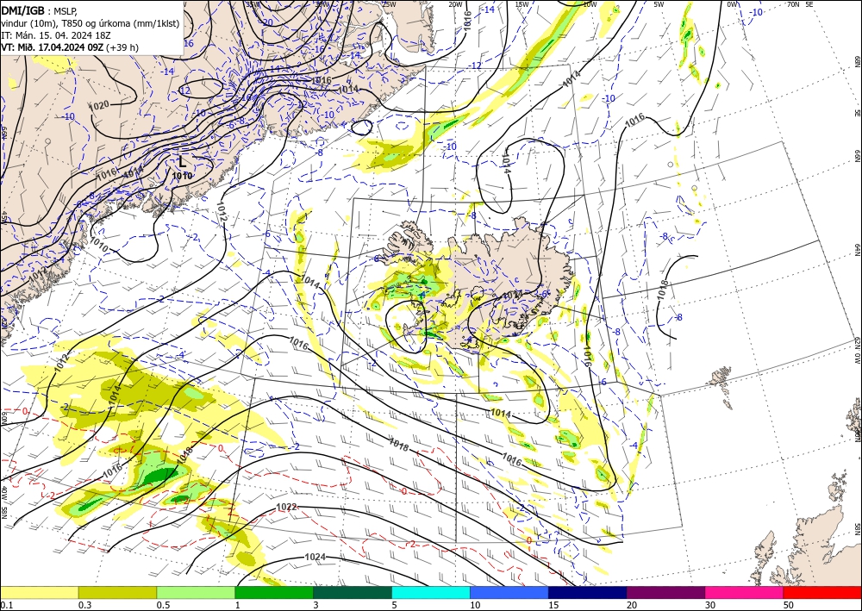Click the legend value 0.5
Image resolution: width=862 pixels, height=611 pixels.
(x=162, y=605)
